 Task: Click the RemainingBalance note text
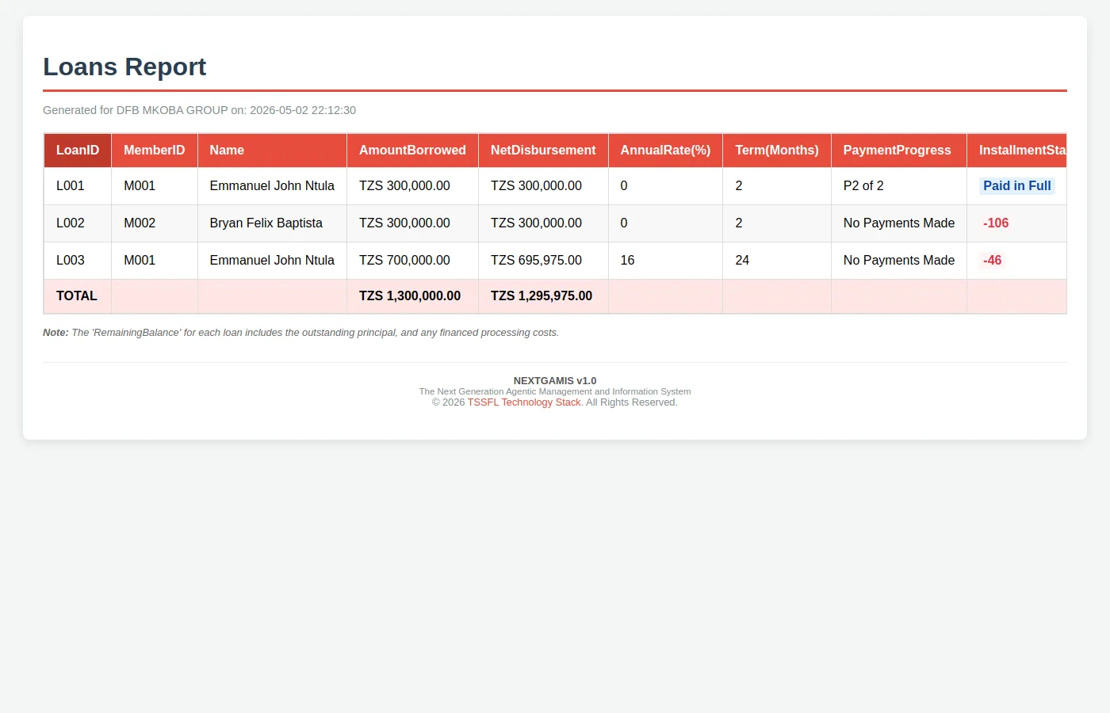coord(301,333)
